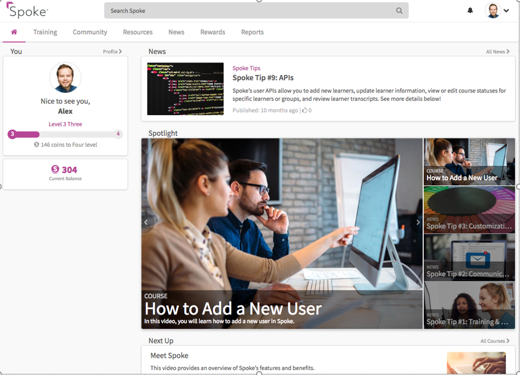Click the coin balance icon

[55, 170]
